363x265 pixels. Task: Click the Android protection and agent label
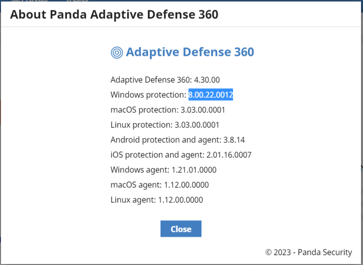[166, 140]
